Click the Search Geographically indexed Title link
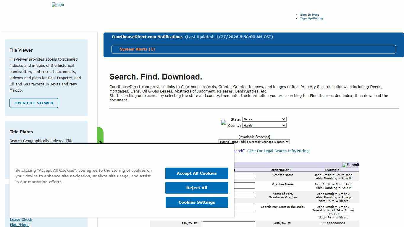This screenshot has width=404, height=227. (41, 141)
